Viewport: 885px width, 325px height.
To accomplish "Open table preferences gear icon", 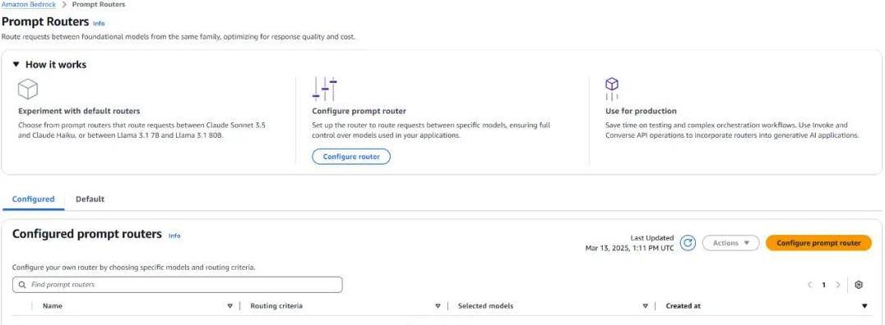I will click(859, 285).
